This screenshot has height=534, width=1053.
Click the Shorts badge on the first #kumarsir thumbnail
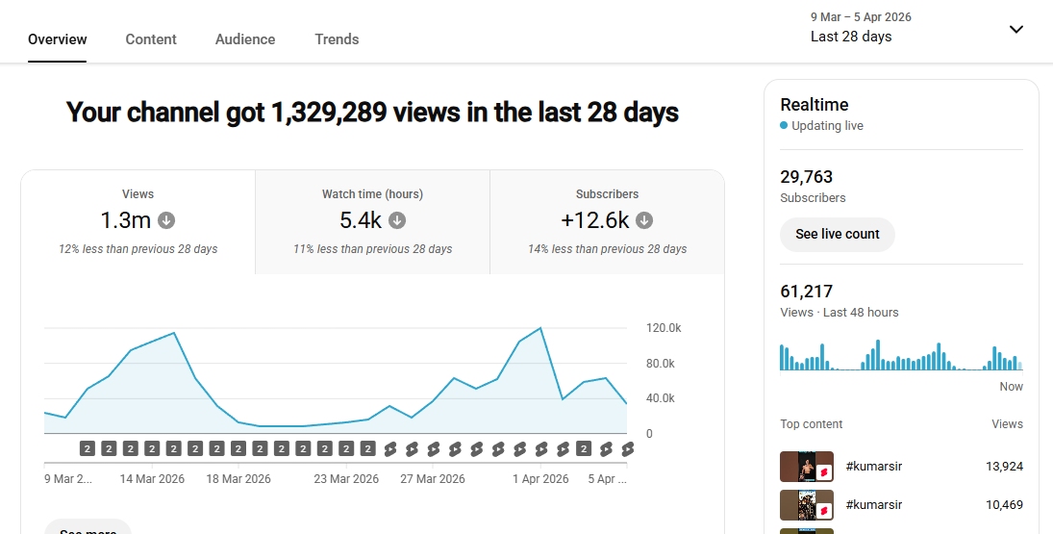824,472
